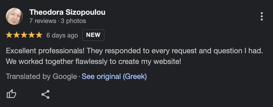Click the reviewer name Theodora Sizopoulou
273x107 pixels.
point(67,12)
